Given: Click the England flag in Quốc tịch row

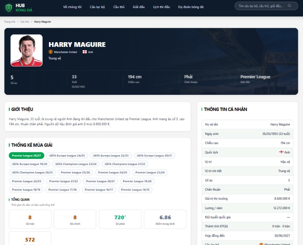Looking at the screenshot, I should point(281,152).
